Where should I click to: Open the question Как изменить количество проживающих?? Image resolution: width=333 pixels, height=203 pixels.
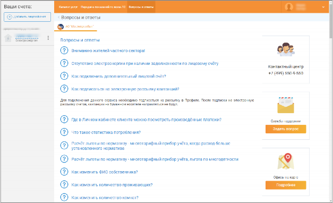click(112, 185)
